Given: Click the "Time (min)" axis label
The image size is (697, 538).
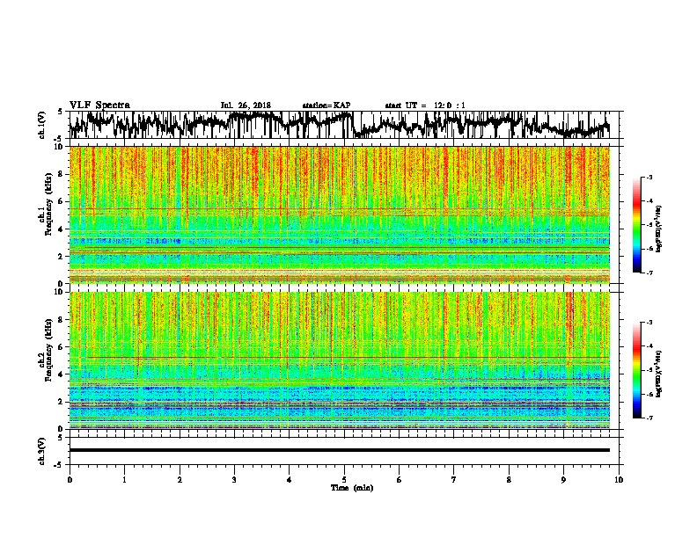Looking at the screenshot, I should pos(352,488).
